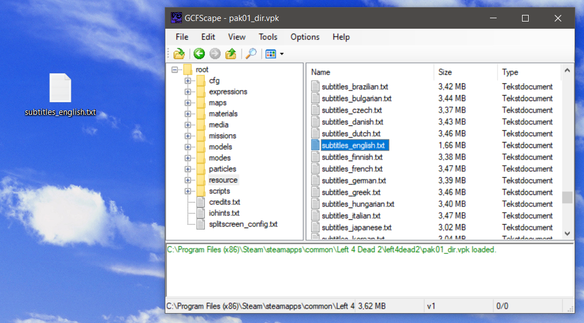This screenshot has width=584, height=323.
Task: Click the Find magnifier toolbar icon
Action: (251, 54)
